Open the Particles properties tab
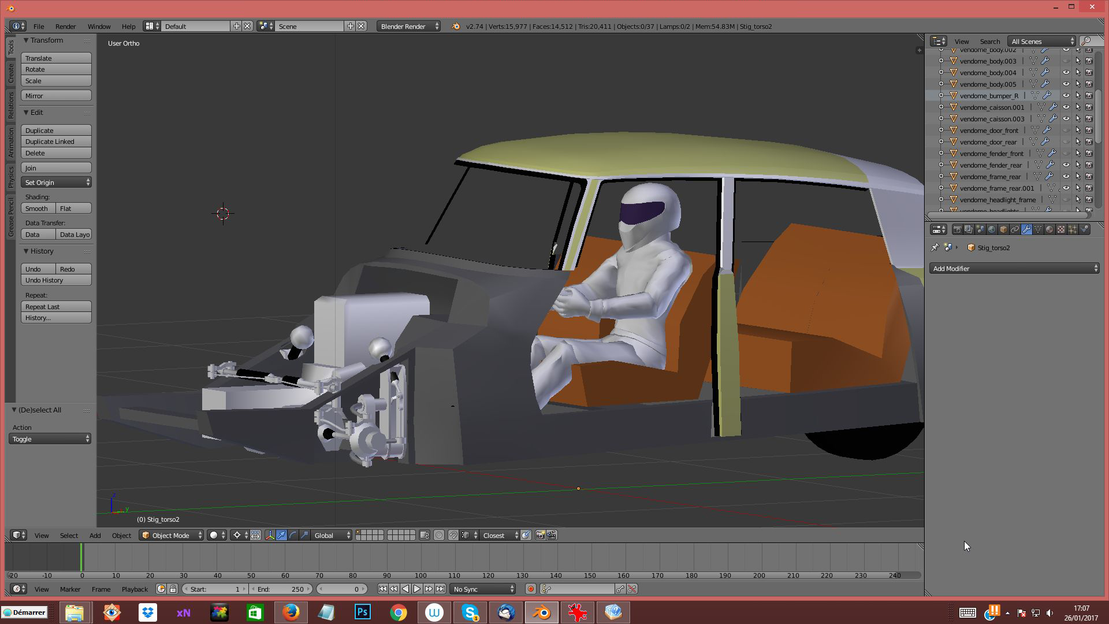 tap(1073, 229)
